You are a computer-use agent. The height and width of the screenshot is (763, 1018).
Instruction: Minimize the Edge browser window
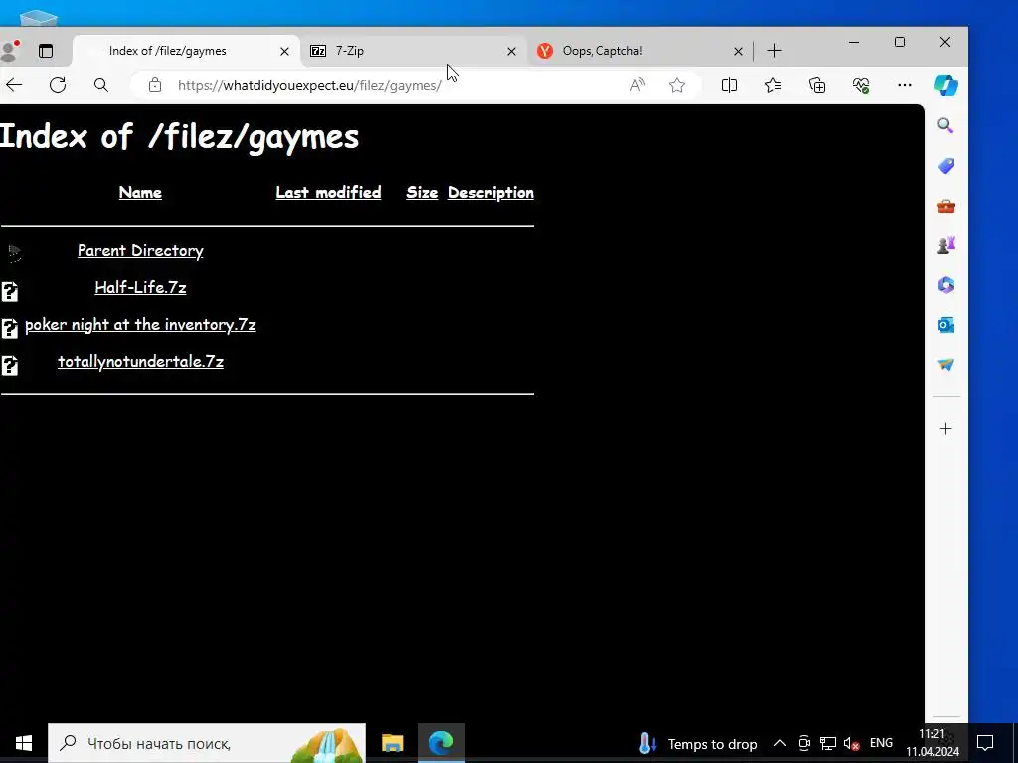[854, 42]
